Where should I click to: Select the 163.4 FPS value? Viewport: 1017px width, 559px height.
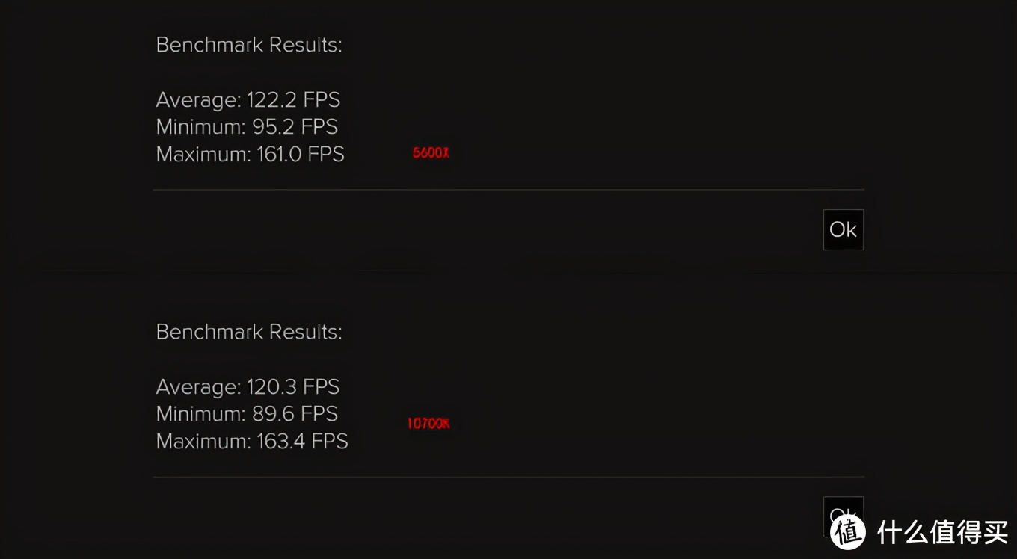click(x=302, y=442)
